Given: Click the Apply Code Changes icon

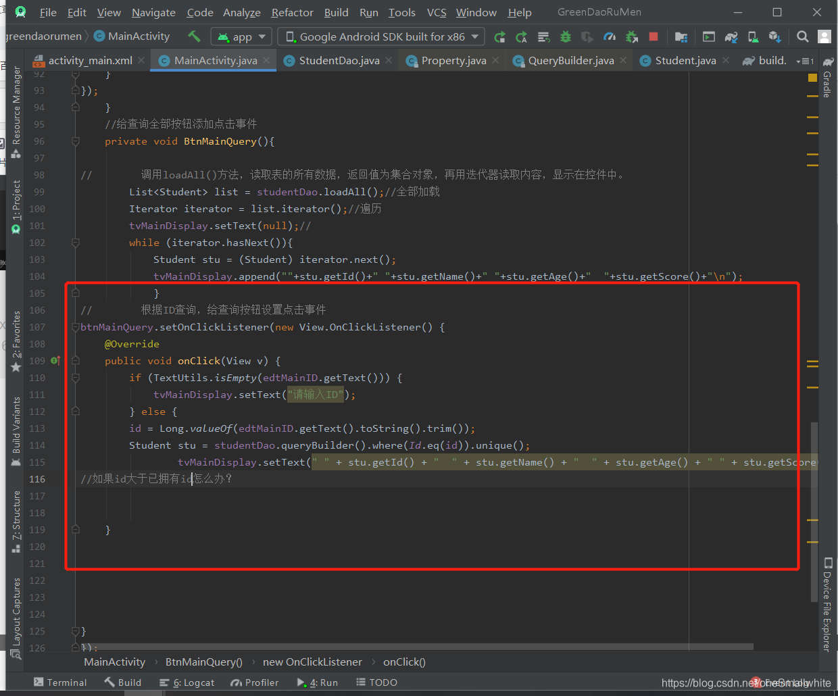Looking at the screenshot, I should (521, 37).
